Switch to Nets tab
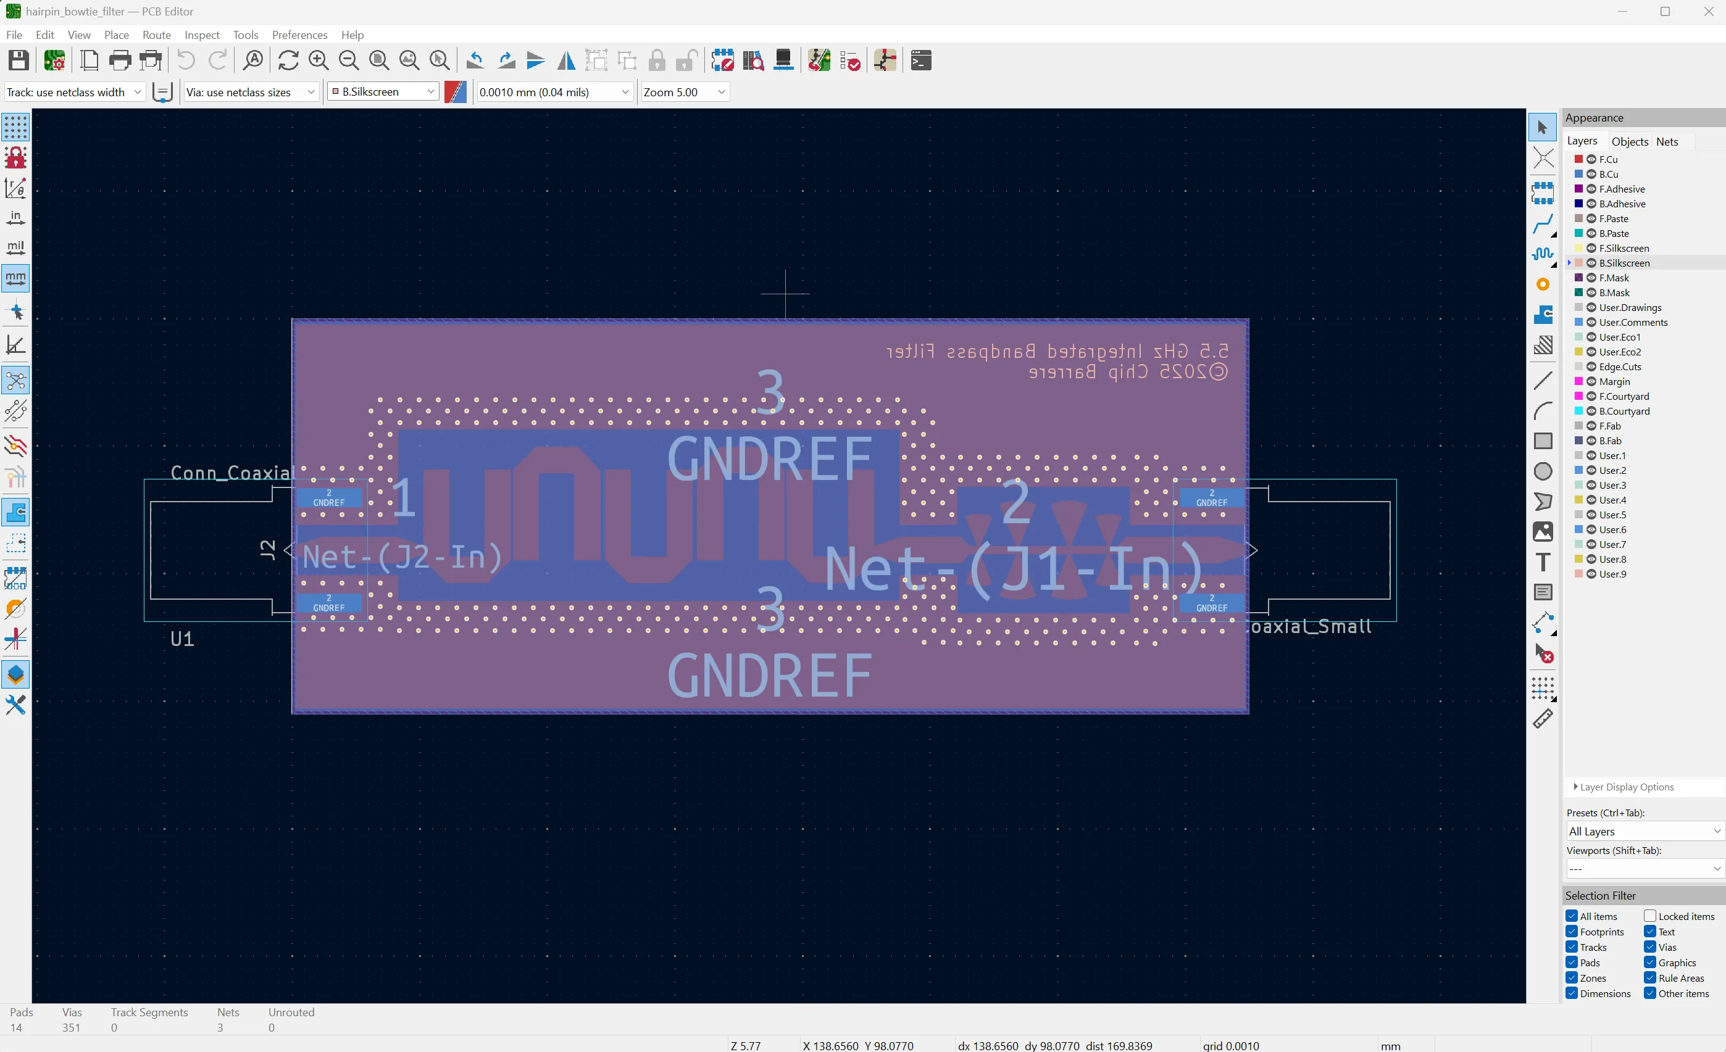Viewport: 1726px width, 1052px height. click(x=1667, y=141)
